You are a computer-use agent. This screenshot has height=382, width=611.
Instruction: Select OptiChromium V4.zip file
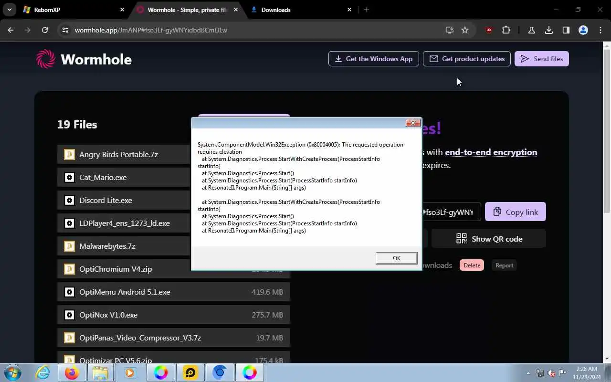174,269
